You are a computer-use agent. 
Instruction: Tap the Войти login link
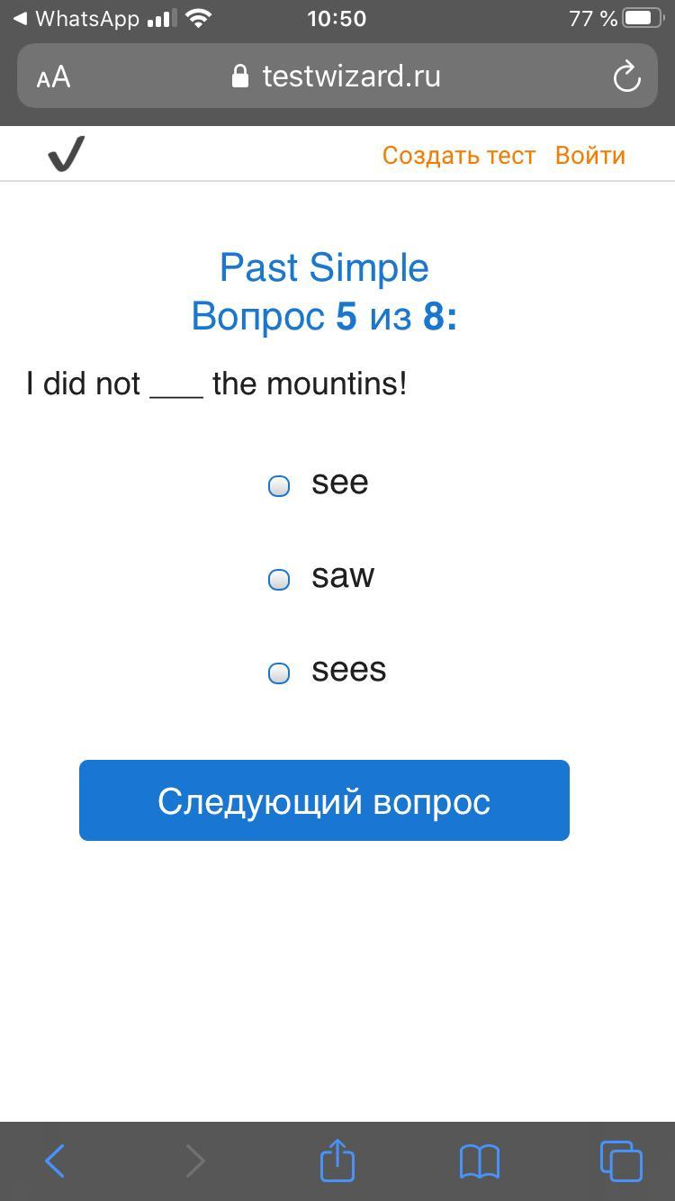(x=589, y=155)
